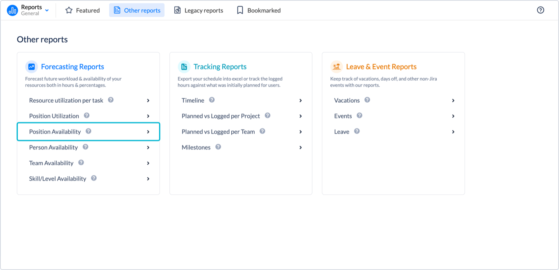Go to the Bookmarked tab

[259, 10]
